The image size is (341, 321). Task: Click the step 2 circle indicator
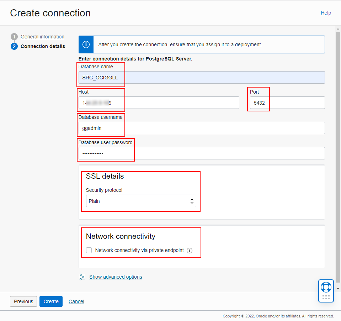[14, 46]
